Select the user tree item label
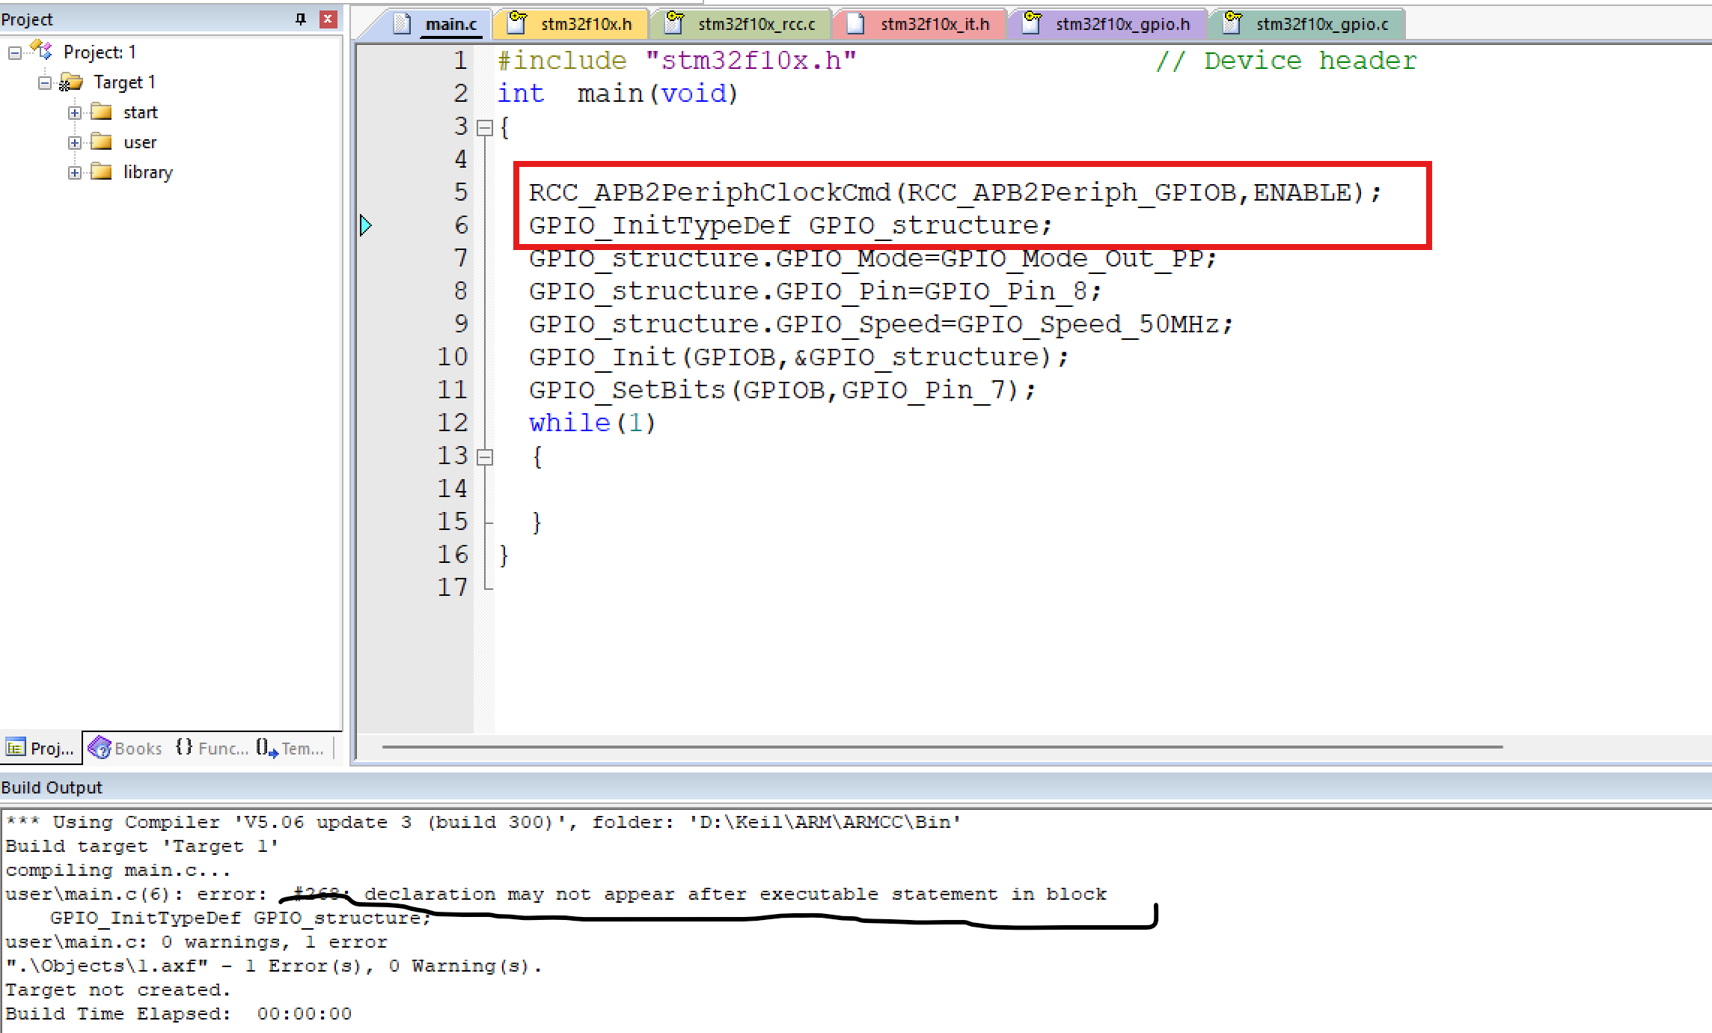1712x1033 pixels. (x=140, y=142)
